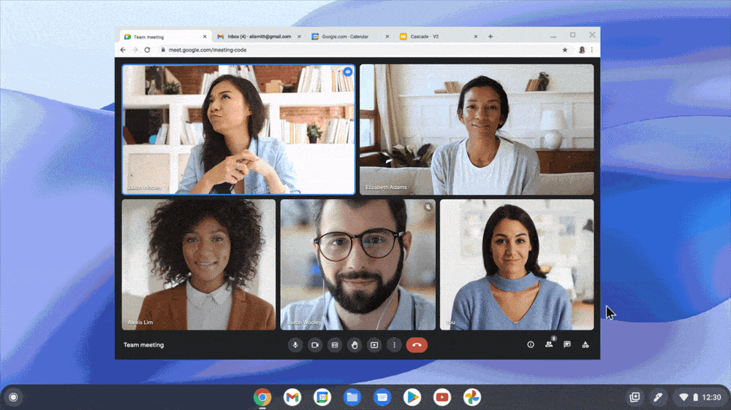Screen dimensions: 731x410
Task: Open YouTube from the shelf
Action: [442, 397]
